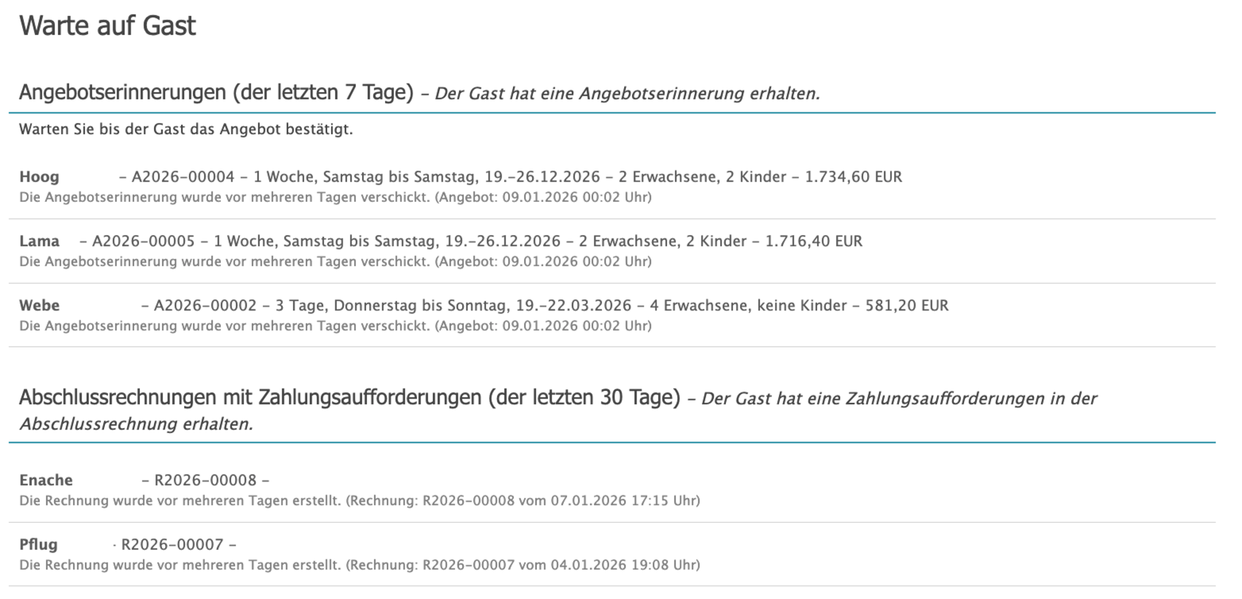
Task: Open guest Enache's invoice entry
Action: 46,481
